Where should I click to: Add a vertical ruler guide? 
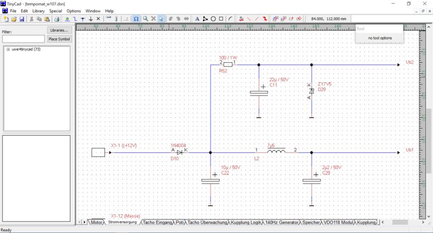116,19
